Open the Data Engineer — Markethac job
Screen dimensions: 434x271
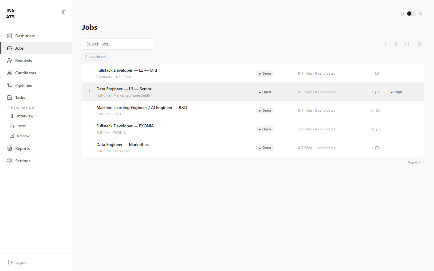(x=122, y=145)
